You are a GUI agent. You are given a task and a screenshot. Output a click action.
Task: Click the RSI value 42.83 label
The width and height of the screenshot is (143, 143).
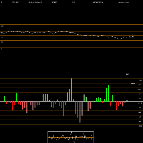[x=132, y=37]
